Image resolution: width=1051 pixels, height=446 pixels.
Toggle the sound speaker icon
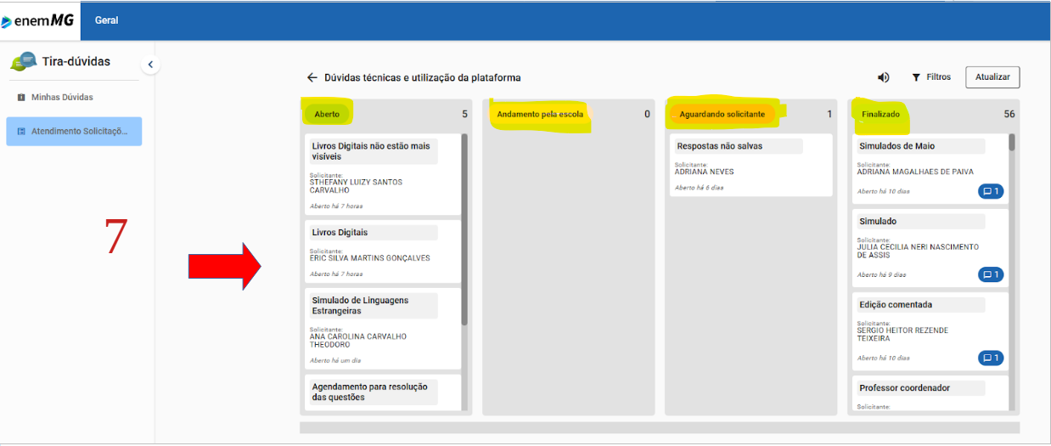click(x=884, y=77)
